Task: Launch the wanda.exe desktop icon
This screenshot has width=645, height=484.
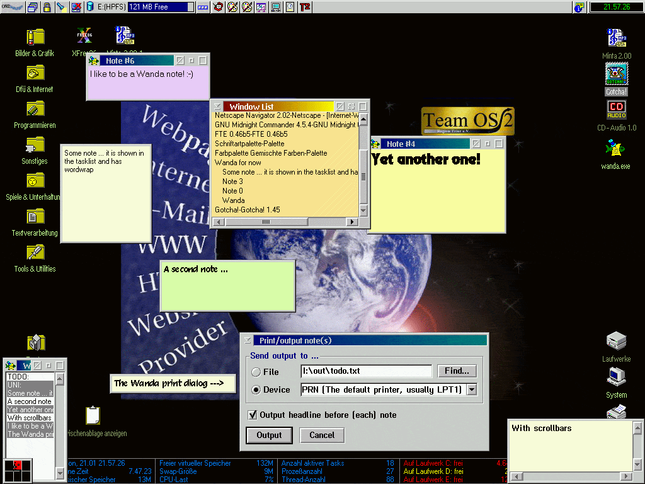Action: (x=615, y=147)
